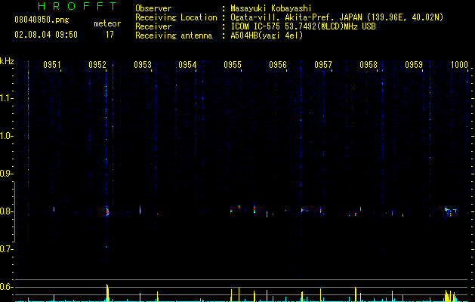Click the tallest yellow intensity peak near 0952

[107, 293]
